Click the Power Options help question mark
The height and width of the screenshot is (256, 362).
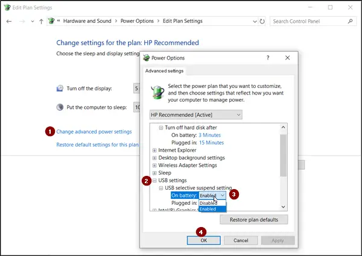(x=268, y=58)
